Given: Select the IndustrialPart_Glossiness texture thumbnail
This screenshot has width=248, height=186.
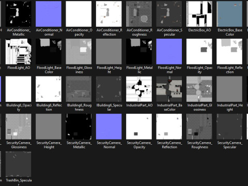Looking at the screenshot, I should tap(199, 89).
